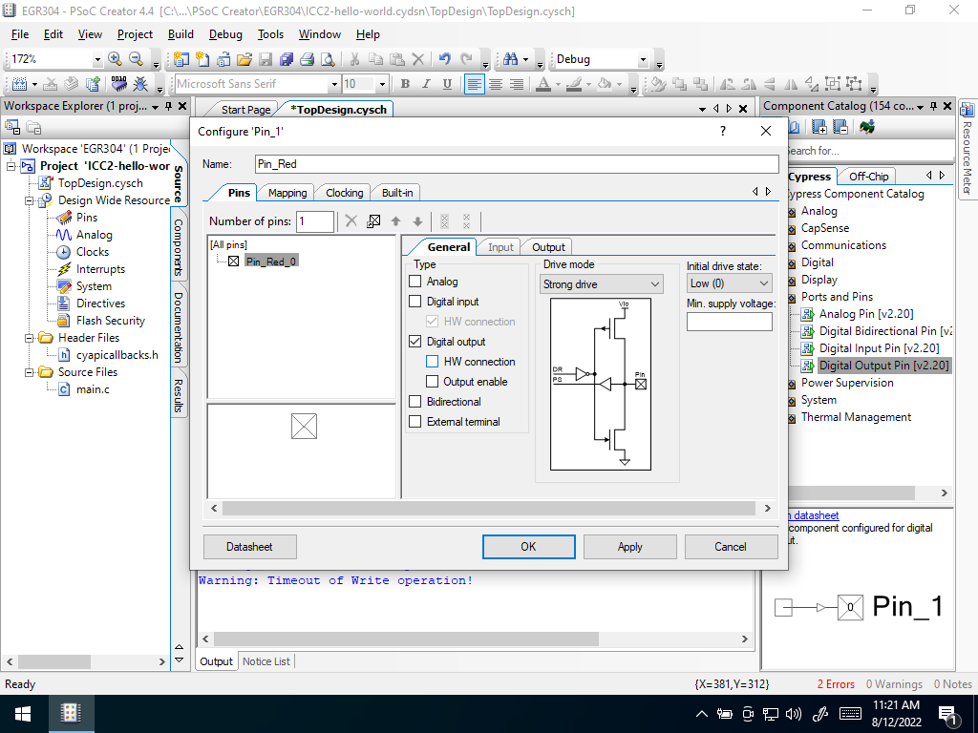Screen dimensions: 978x733
Task: Align text left in toolbar
Action: point(475,84)
